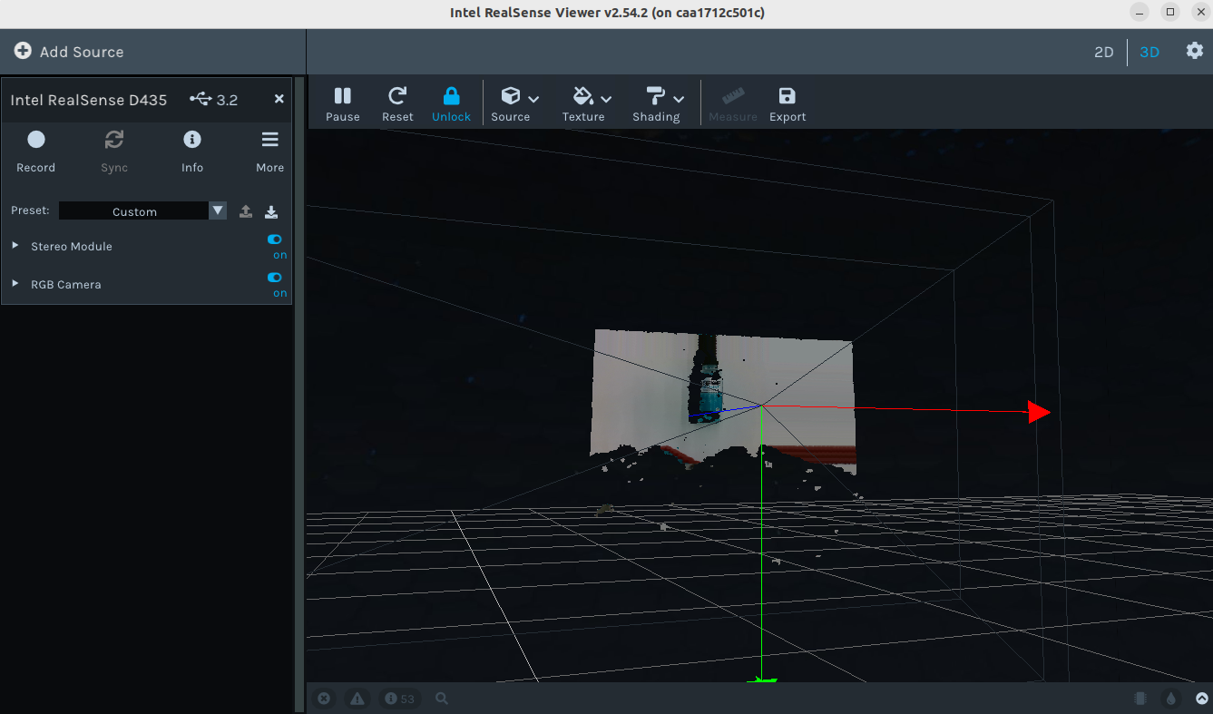This screenshot has width=1213, height=714.
Task: Open the Texture dropdown chevron
Action: pyautogui.click(x=606, y=98)
